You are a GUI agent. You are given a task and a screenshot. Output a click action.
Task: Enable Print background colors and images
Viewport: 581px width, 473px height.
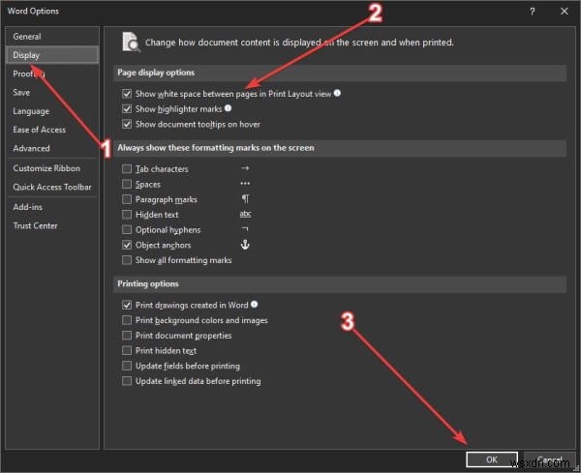point(127,320)
